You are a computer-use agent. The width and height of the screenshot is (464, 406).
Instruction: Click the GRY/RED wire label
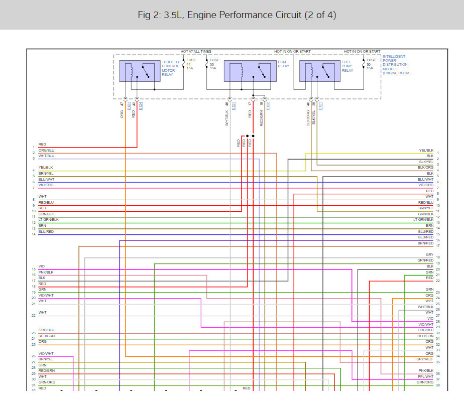coord(424,359)
